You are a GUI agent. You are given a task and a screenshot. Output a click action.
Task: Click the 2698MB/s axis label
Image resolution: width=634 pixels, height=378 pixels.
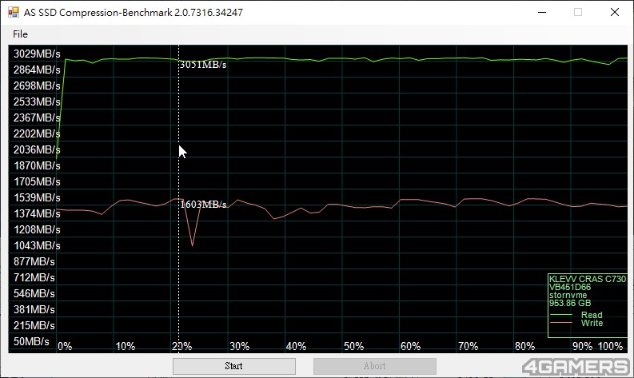37,86
